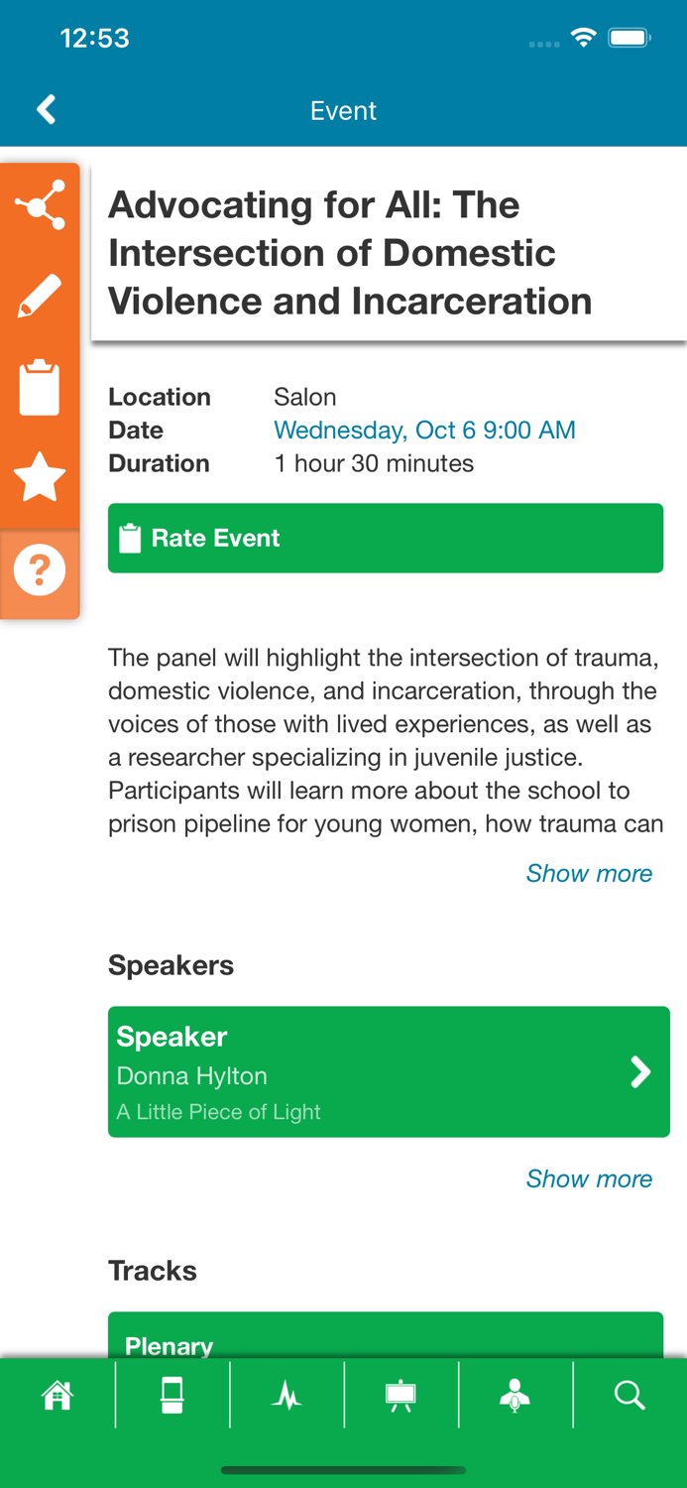
Task: Go back using the header arrow
Action: pos(46,109)
